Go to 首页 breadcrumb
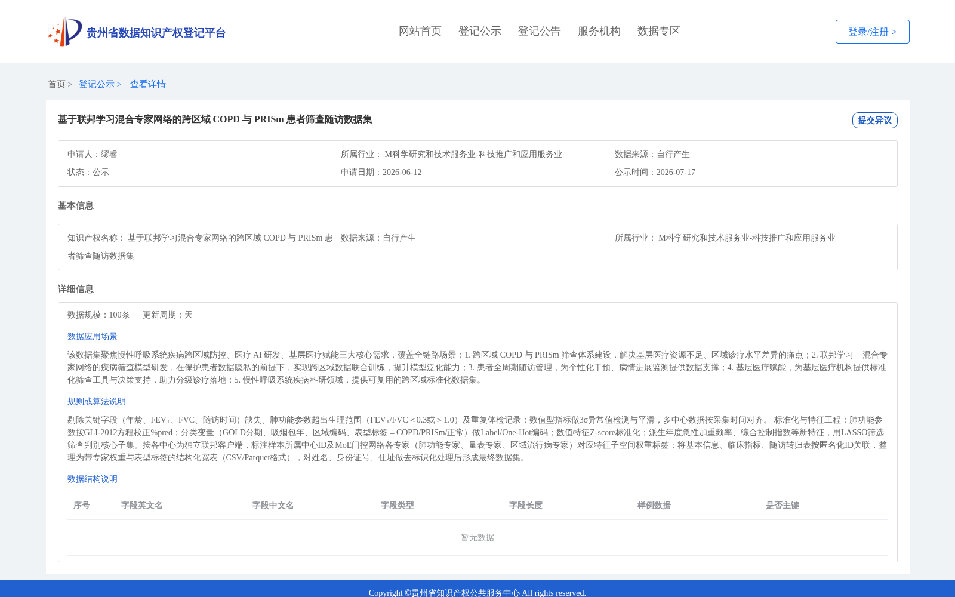Image resolution: width=955 pixels, height=597 pixels. 57,84
